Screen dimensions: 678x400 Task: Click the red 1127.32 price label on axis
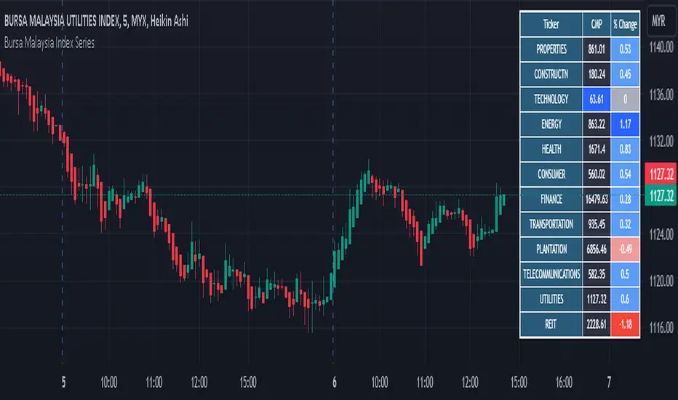661,174
